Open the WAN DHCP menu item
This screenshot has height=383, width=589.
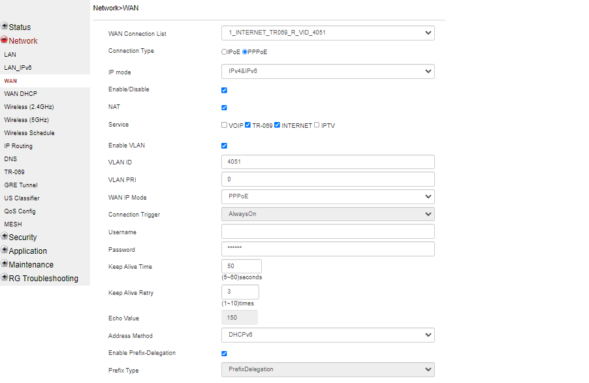click(20, 94)
